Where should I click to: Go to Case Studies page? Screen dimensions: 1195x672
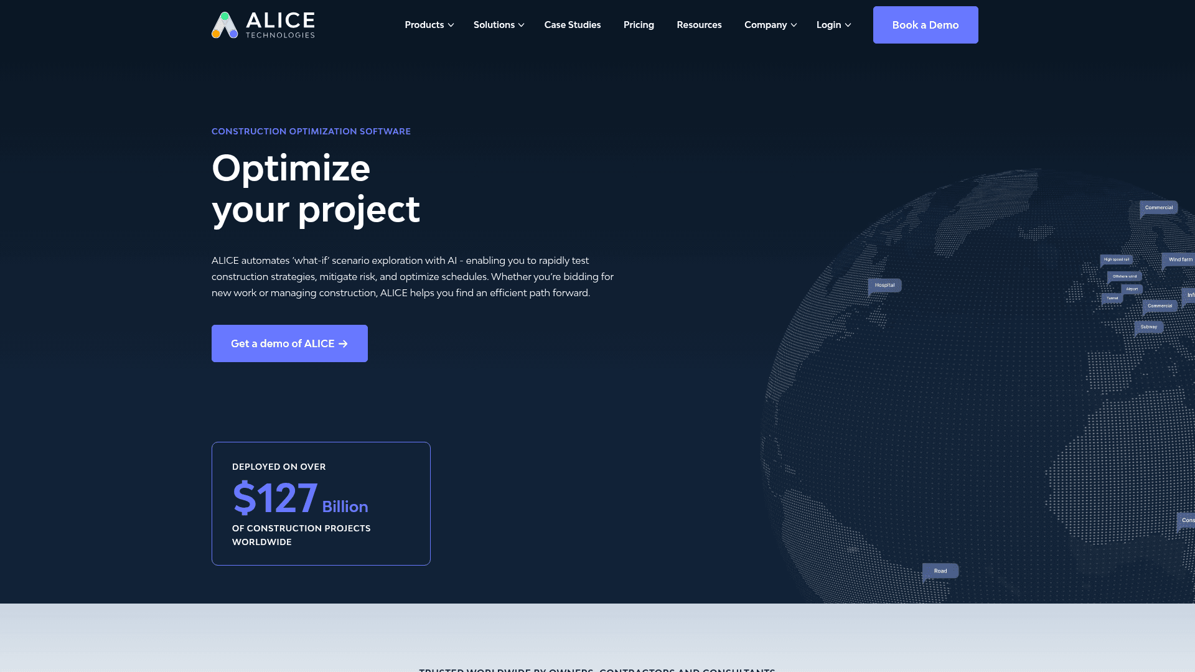click(573, 25)
